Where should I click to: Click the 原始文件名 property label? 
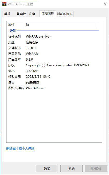point(16,88)
